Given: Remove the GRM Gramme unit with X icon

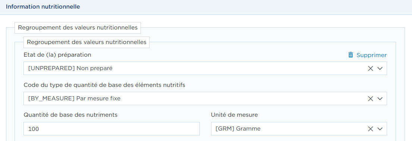Looking at the screenshot, I should [371, 129].
